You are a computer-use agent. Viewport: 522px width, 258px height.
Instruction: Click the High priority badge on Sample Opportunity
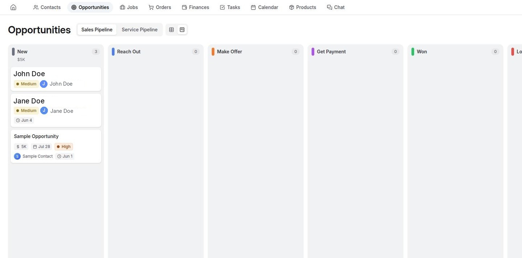pyautogui.click(x=64, y=147)
